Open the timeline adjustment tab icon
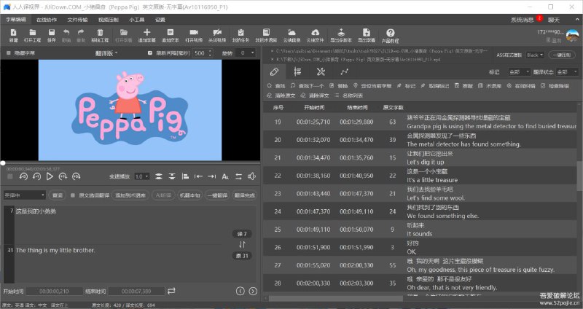 [x=297, y=71]
